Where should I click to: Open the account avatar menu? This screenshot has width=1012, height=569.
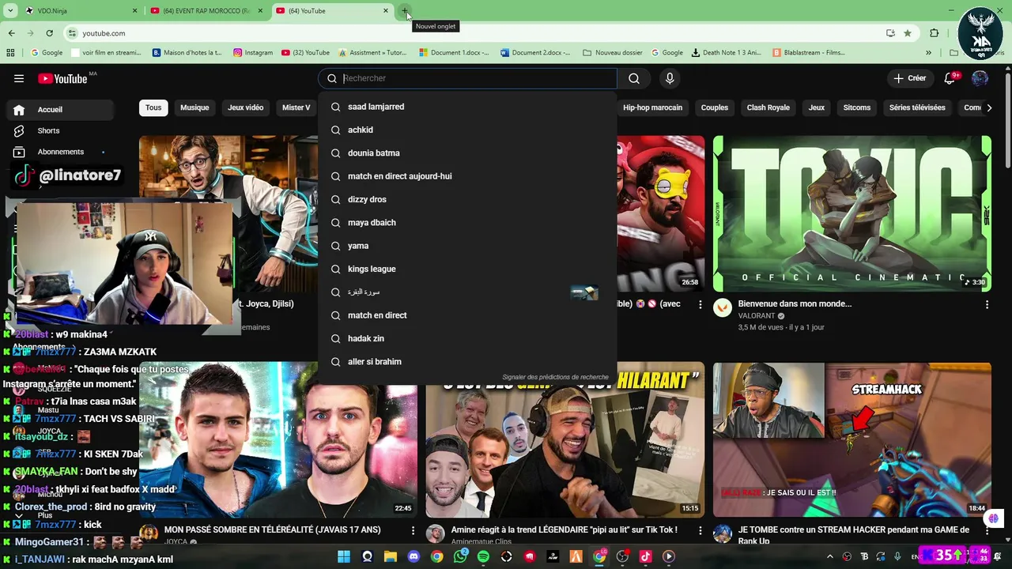[980, 78]
